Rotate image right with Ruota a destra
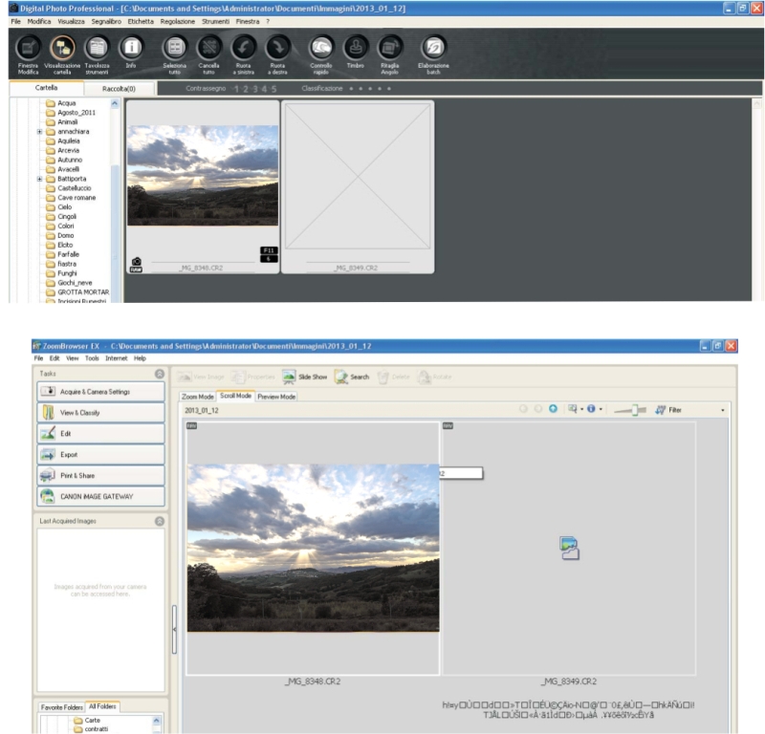Image resolution: width=765 pixels, height=734 pixels. 277,49
